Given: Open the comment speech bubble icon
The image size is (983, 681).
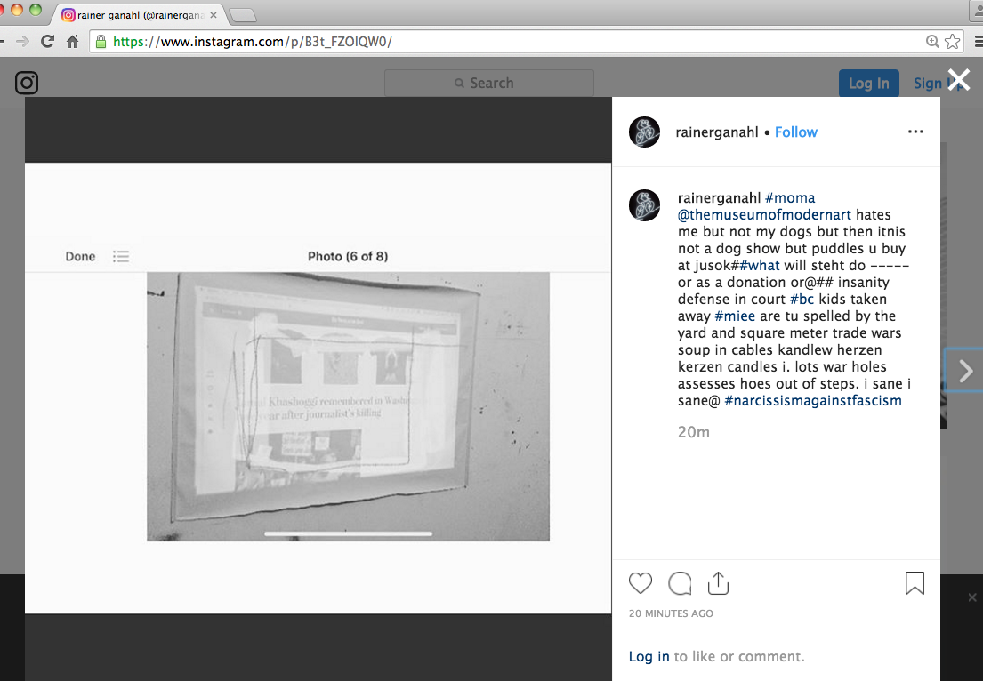Looking at the screenshot, I should click(680, 583).
